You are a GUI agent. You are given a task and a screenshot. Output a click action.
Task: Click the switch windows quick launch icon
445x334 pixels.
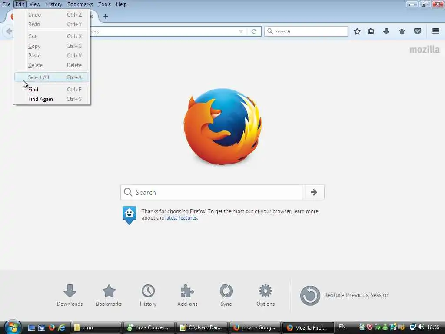click(42, 327)
